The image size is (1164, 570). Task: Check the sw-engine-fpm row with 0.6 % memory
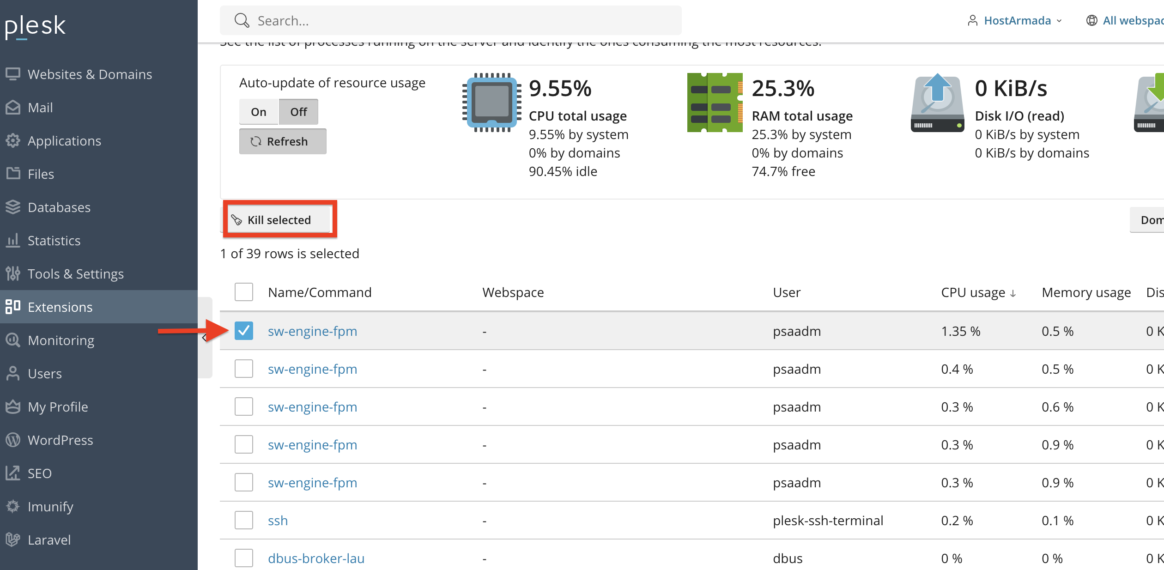pyautogui.click(x=243, y=406)
